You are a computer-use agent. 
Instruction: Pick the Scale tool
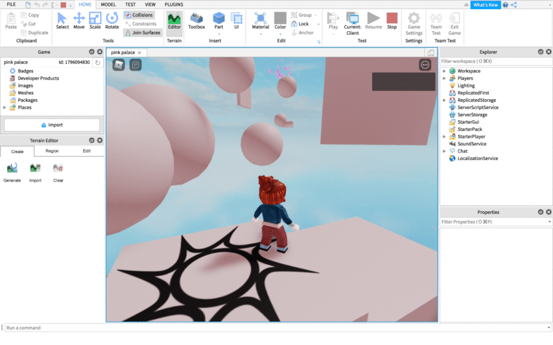coord(95,21)
